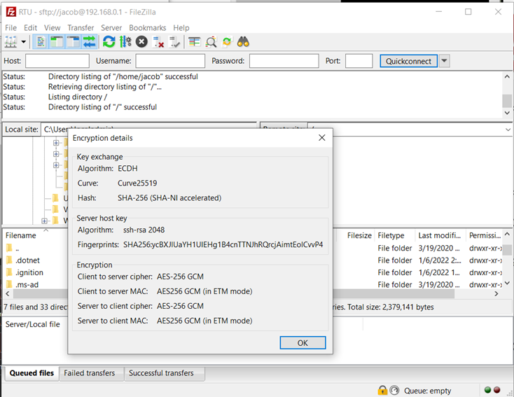The height and width of the screenshot is (397, 514).
Task: Click the encryption lock status icon
Action: coord(382,390)
